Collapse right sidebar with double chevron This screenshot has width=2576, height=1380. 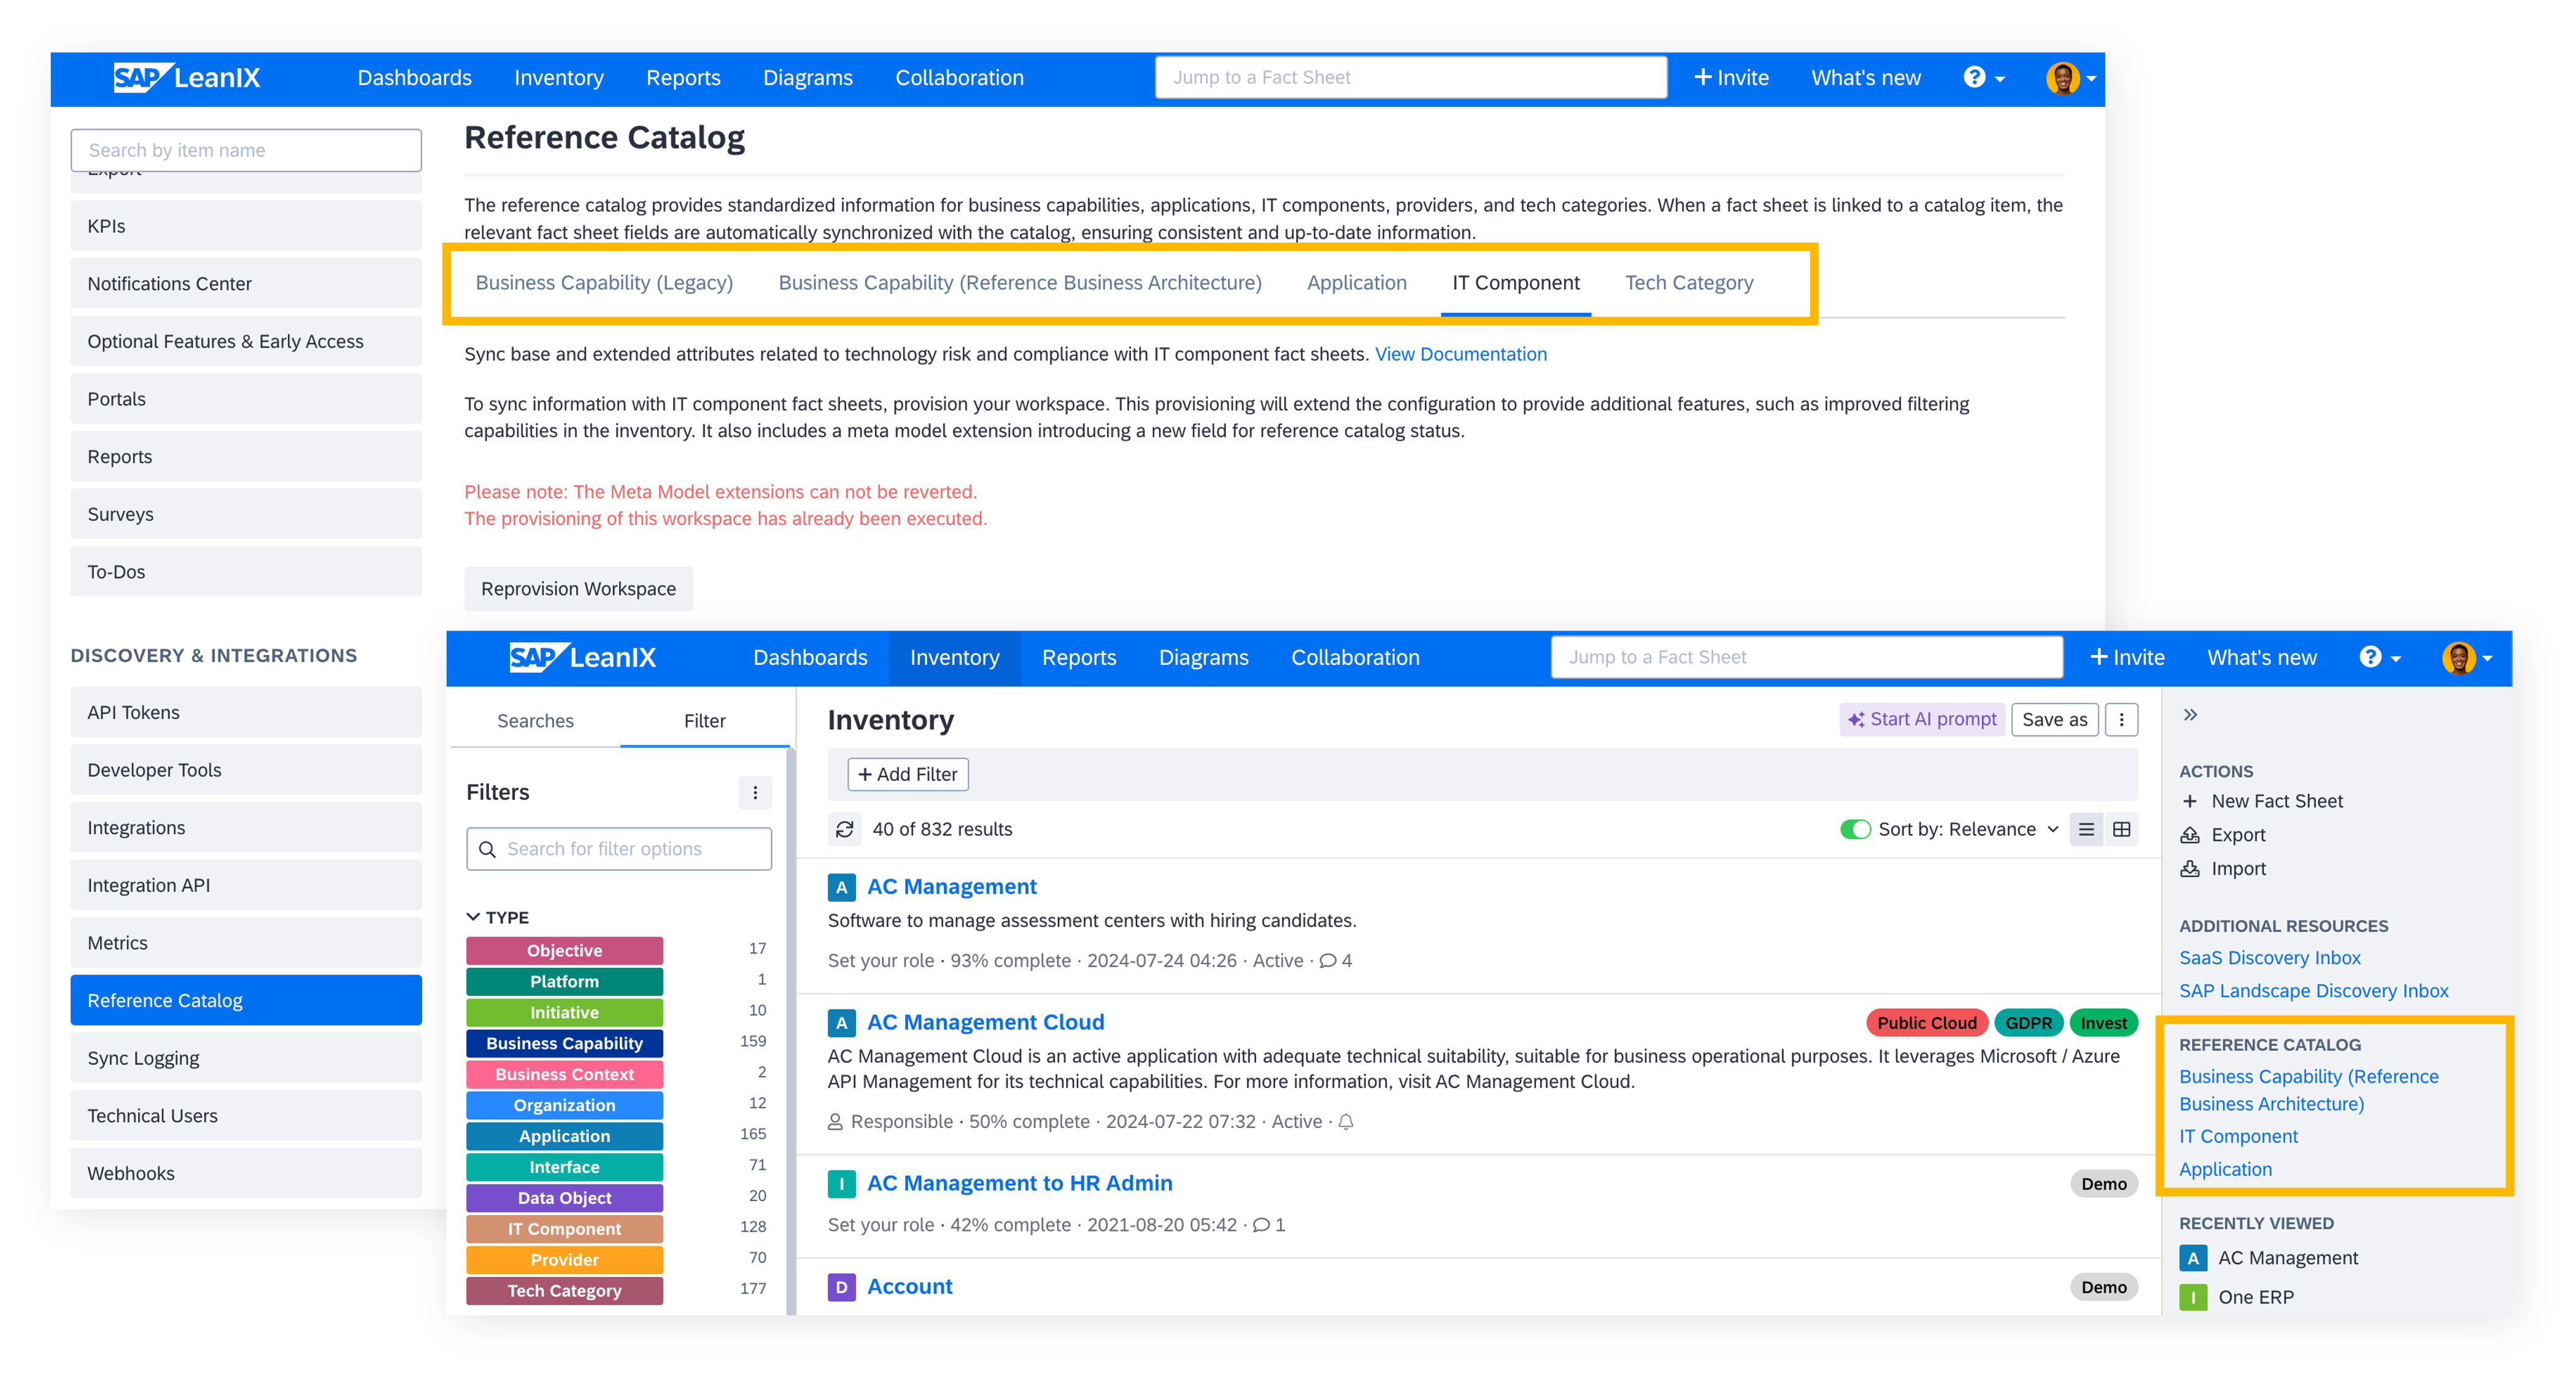2190,715
